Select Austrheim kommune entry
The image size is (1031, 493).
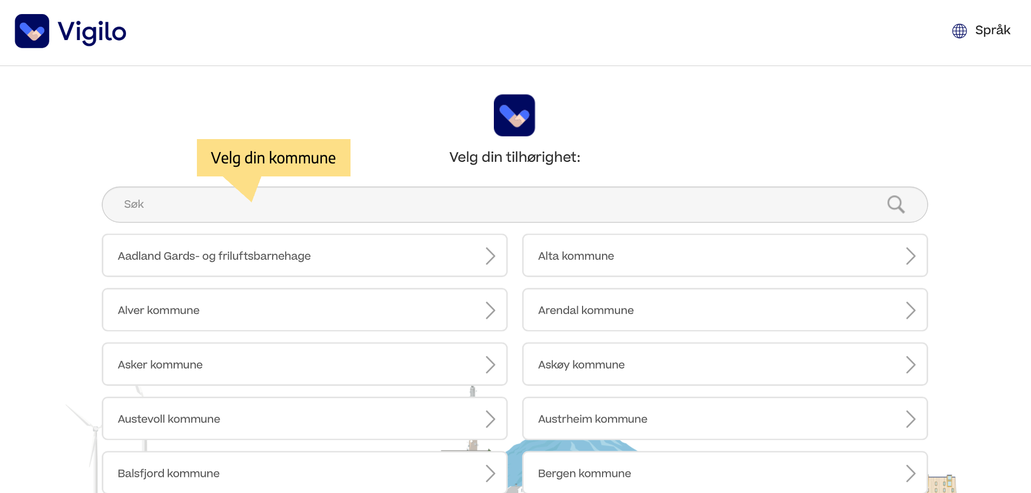[x=725, y=418]
